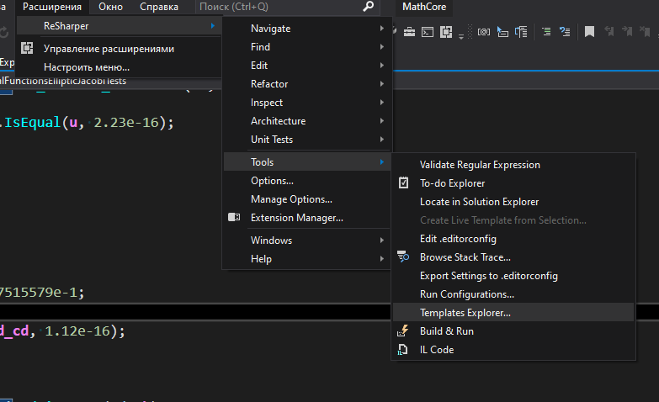
Task: Open Manage Options...
Action: (x=307, y=199)
